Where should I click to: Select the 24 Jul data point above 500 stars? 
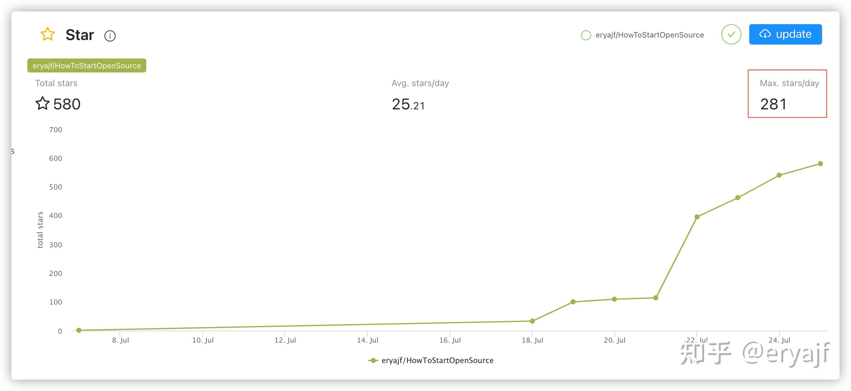779,175
